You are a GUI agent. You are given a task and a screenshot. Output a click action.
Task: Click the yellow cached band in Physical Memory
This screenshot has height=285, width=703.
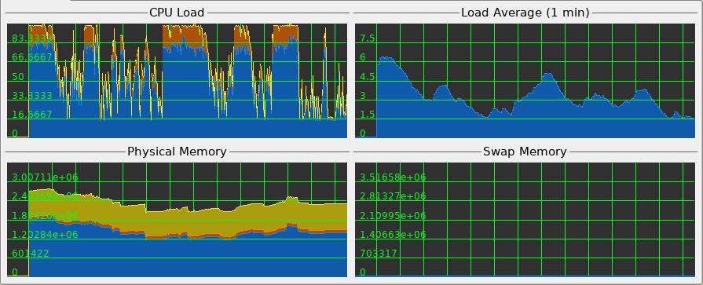coord(189,221)
